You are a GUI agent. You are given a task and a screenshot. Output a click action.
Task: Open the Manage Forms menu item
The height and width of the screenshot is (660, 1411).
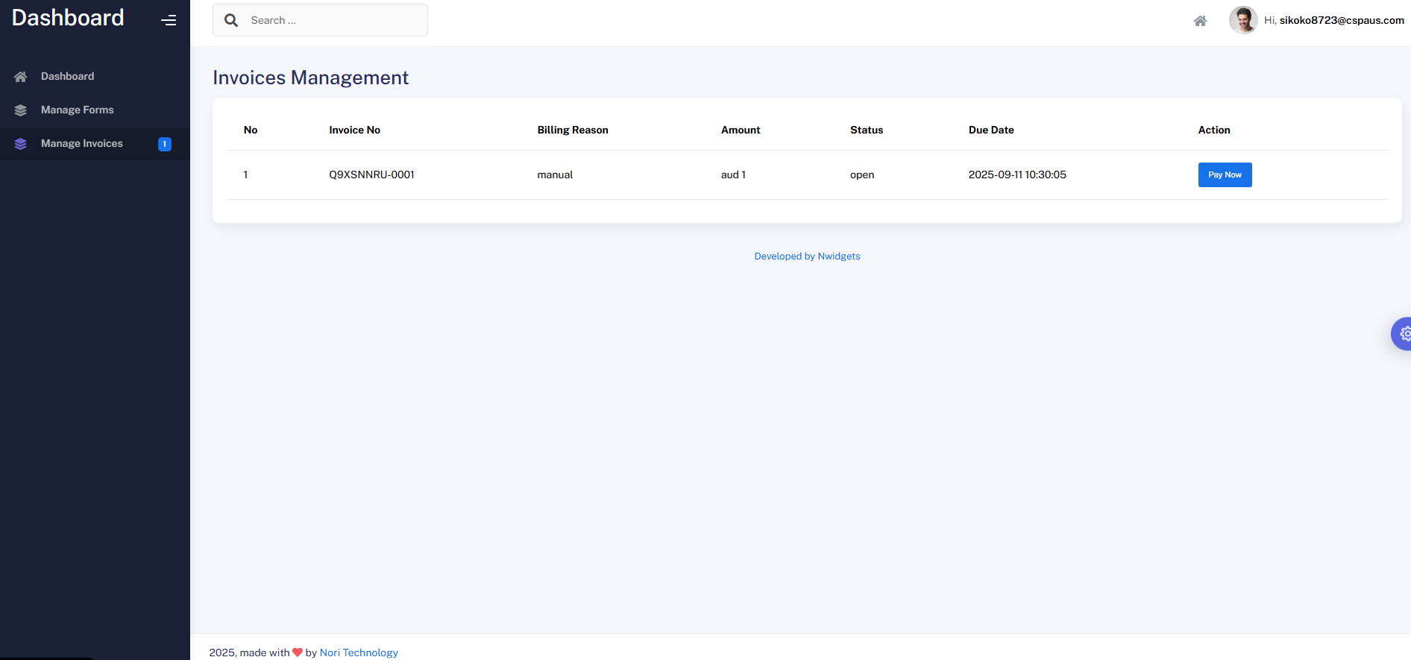point(78,110)
